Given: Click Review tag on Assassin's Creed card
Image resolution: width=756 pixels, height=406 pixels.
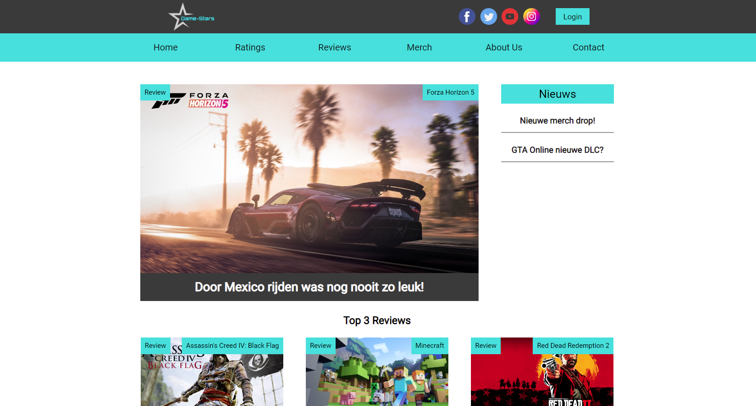Looking at the screenshot, I should point(156,346).
